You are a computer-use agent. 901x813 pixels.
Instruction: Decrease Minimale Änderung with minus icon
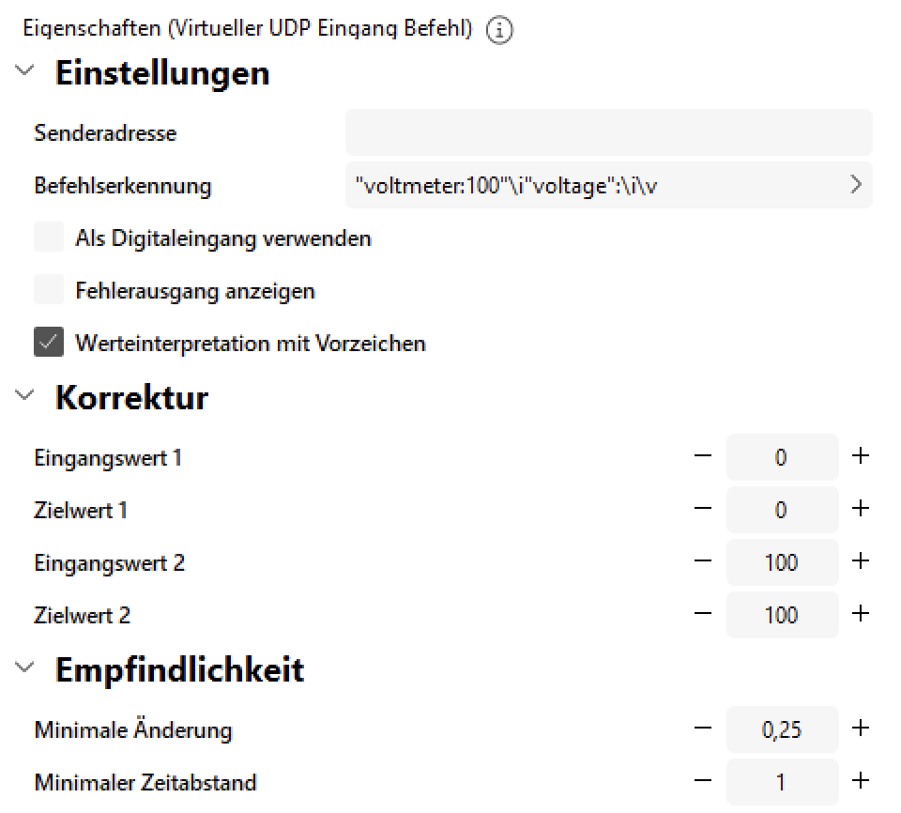click(702, 728)
